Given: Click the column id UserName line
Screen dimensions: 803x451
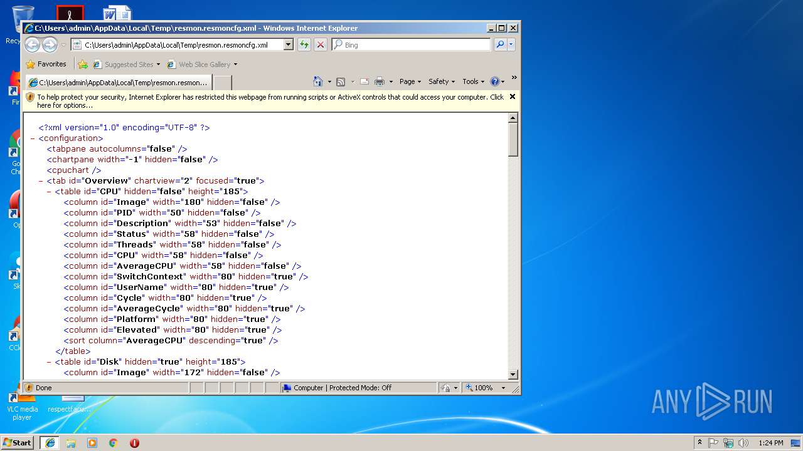Looking at the screenshot, I should [176, 287].
